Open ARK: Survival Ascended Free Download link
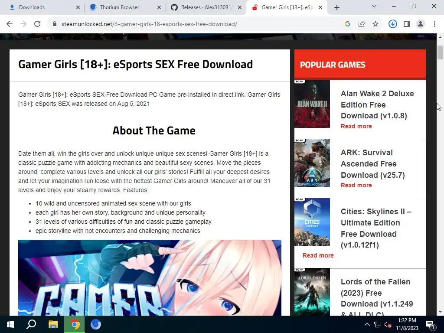This screenshot has height=333, width=444. (x=372, y=163)
